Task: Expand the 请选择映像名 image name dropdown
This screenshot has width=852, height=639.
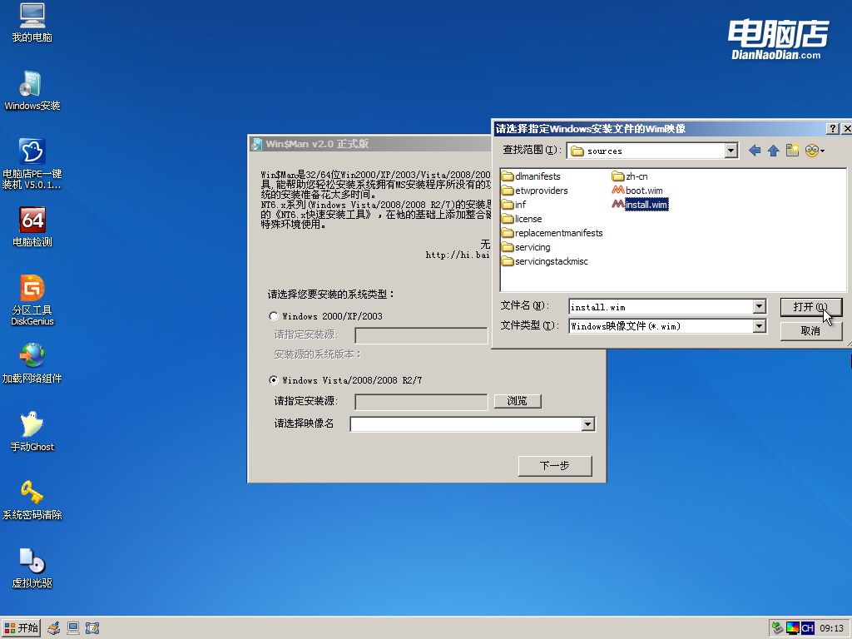Action: [x=587, y=424]
